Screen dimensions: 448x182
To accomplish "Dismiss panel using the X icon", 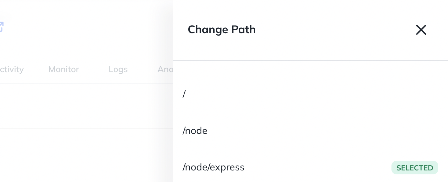I will pos(421,30).
